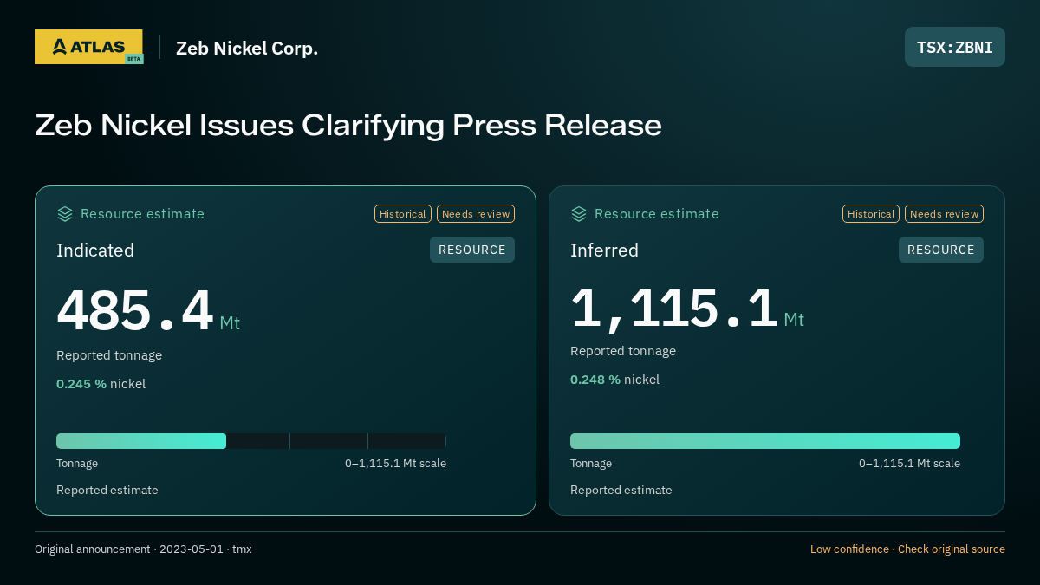Click Resource estimate label in Indicated card
1040x585 pixels.
point(142,214)
